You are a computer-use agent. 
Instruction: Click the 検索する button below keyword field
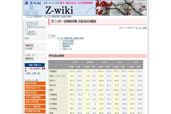pos(29,45)
